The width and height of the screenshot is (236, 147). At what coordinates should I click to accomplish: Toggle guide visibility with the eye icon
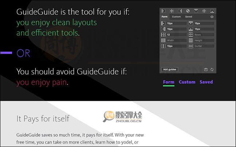coord(212,17)
